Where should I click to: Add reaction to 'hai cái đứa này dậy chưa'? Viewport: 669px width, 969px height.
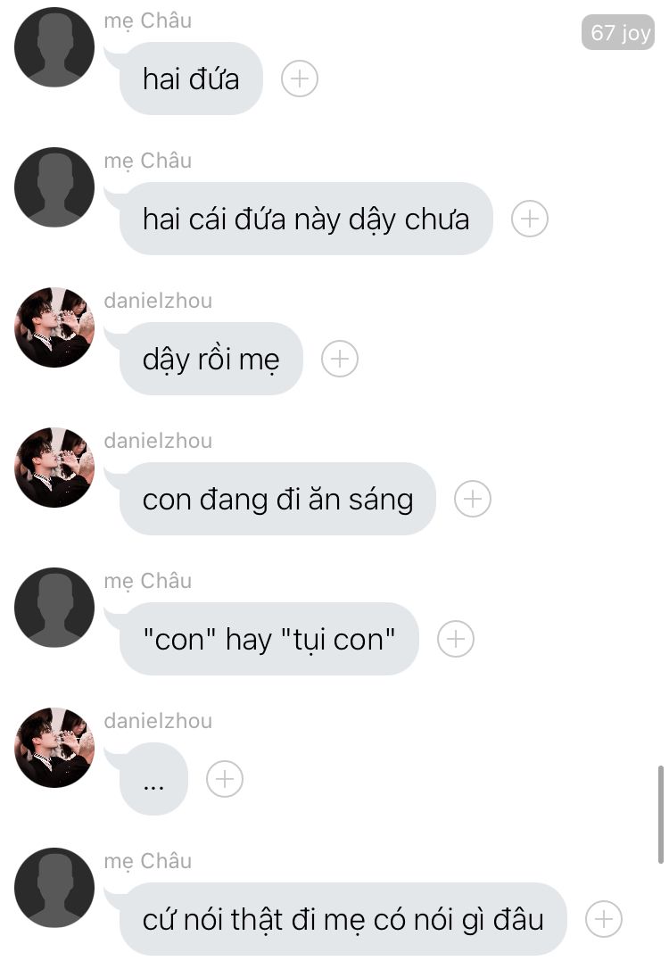click(x=529, y=219)
